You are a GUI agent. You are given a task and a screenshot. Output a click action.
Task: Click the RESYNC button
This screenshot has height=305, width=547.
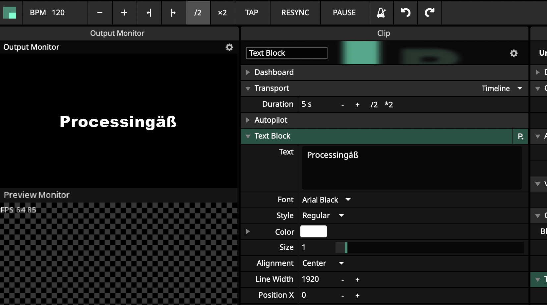295,13
